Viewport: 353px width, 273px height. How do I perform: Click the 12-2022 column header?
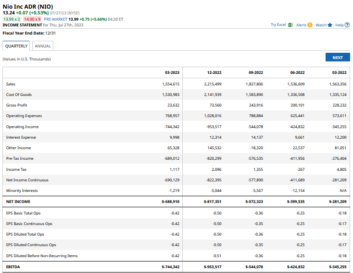[x=214, y=72]
